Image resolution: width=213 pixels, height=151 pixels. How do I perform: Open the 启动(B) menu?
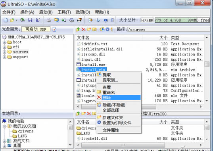46,12
